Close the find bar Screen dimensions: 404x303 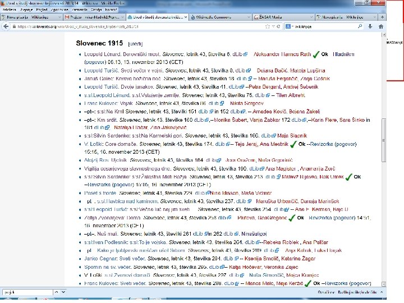(x=382, y=292)
